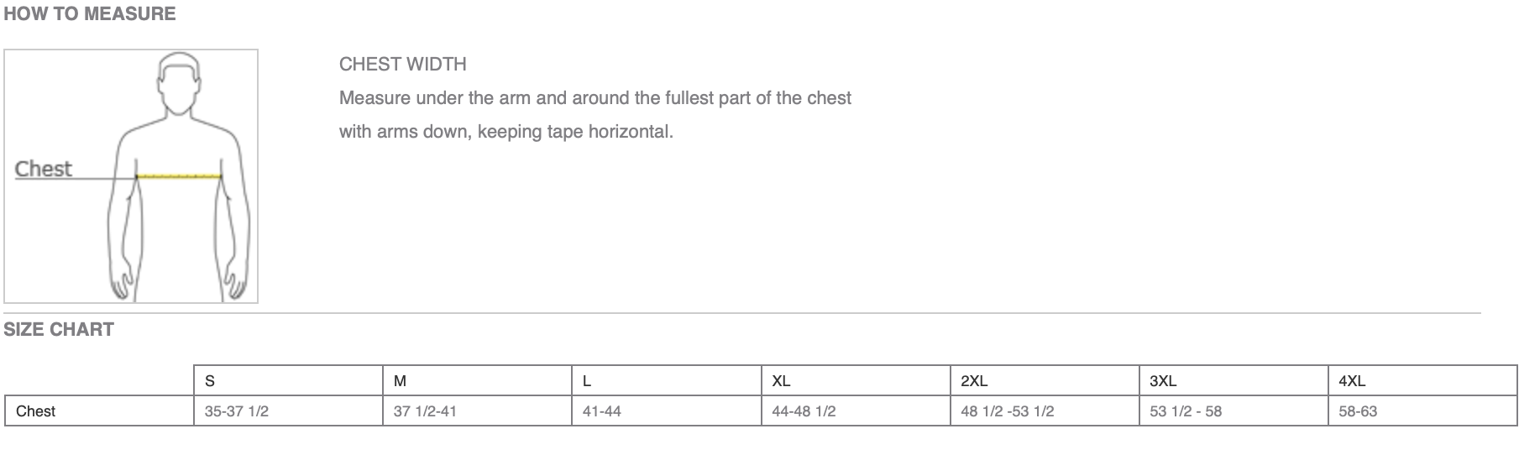This screenshot has width=1540, height=455.
Task: Select the 3XL size column header
Action: coord(1163,381)
